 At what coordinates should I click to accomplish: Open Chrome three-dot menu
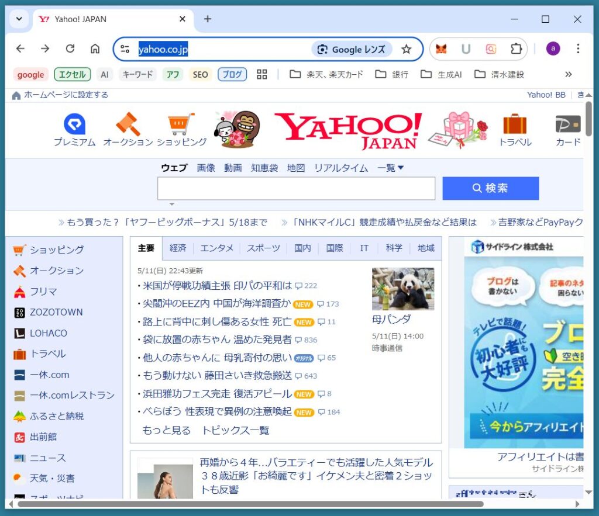point(578,49)
